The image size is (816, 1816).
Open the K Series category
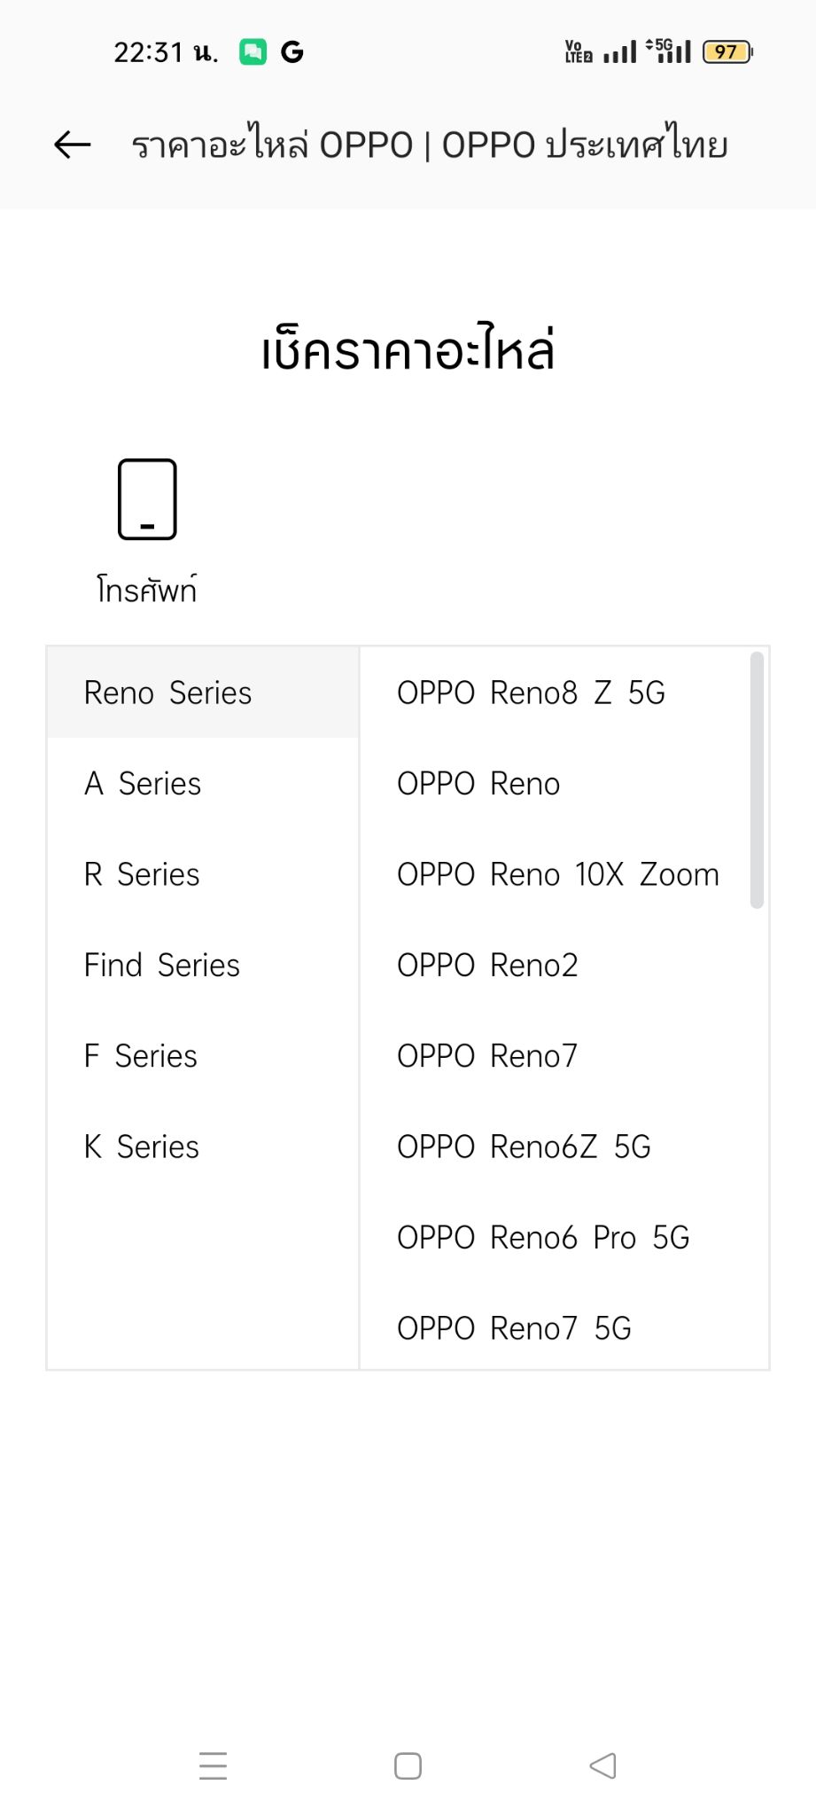point(203,1147)
